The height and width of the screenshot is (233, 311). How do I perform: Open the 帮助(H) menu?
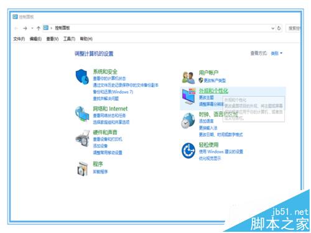pos(86,39)
